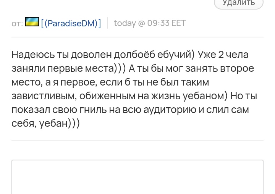
Task: Click the word "себя," on last line
Action: click(x=24, y=123)
